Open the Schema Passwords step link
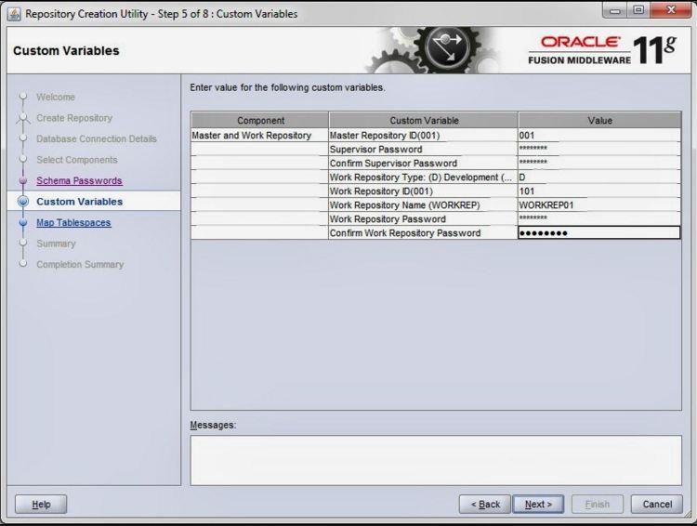This screenshot has width=697, height=526. (x=79, y=180)
